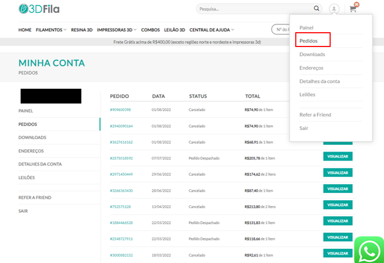Viewport: 384px width, 263px height.
Task: Select Downloads in account dropdown
Action: (x=312, y=54)
